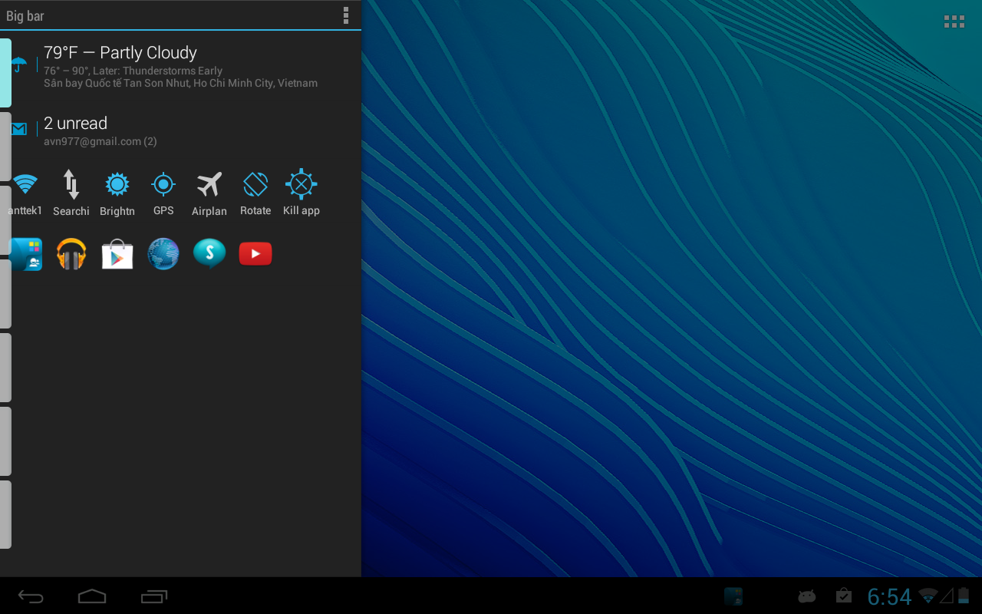This screenshot has height=614, width=982.
Task: Toggle Airplane mode
Action: (x=209, y=193)
